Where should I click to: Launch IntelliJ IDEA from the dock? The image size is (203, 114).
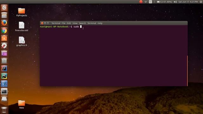(4, 68)
